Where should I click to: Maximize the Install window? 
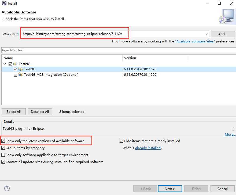pyautogui.click(x=219, y=3)
